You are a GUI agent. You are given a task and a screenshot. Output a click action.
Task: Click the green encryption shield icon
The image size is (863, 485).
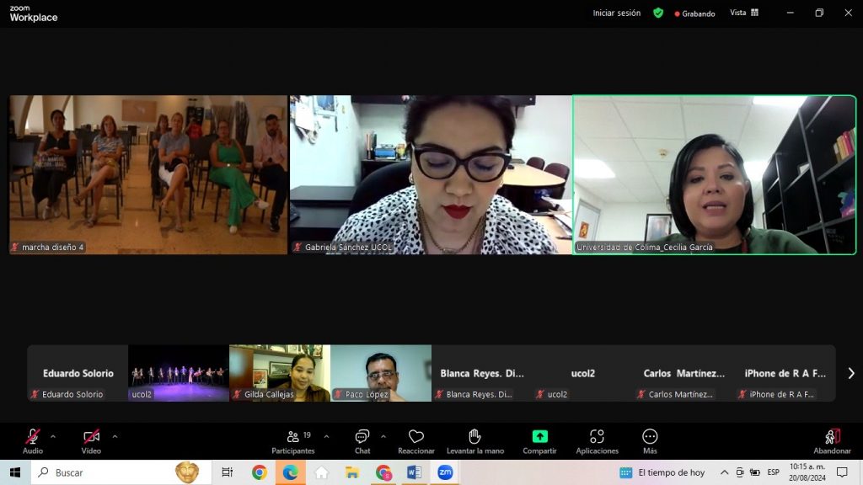(x=658, y=13)
